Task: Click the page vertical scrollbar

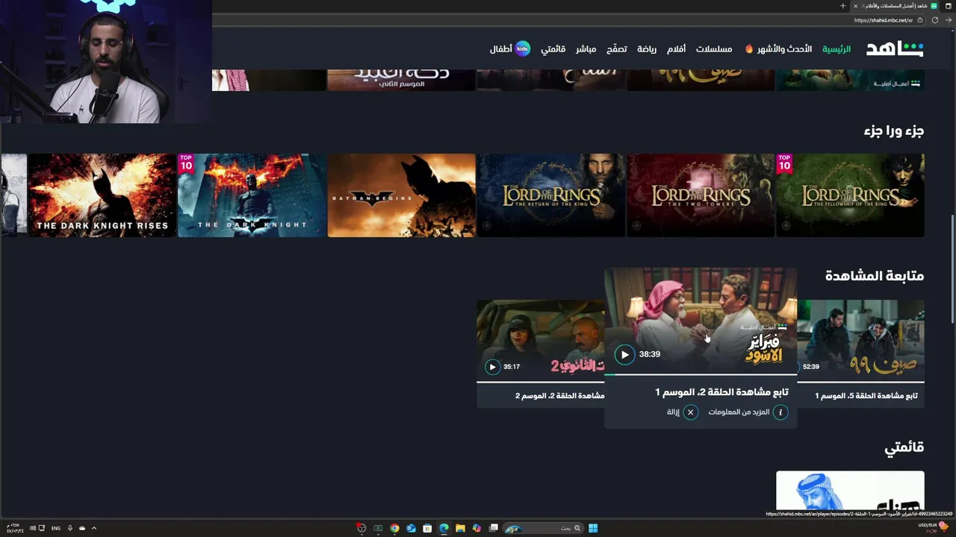Action: pyautogui.click(x=952, y=268)
